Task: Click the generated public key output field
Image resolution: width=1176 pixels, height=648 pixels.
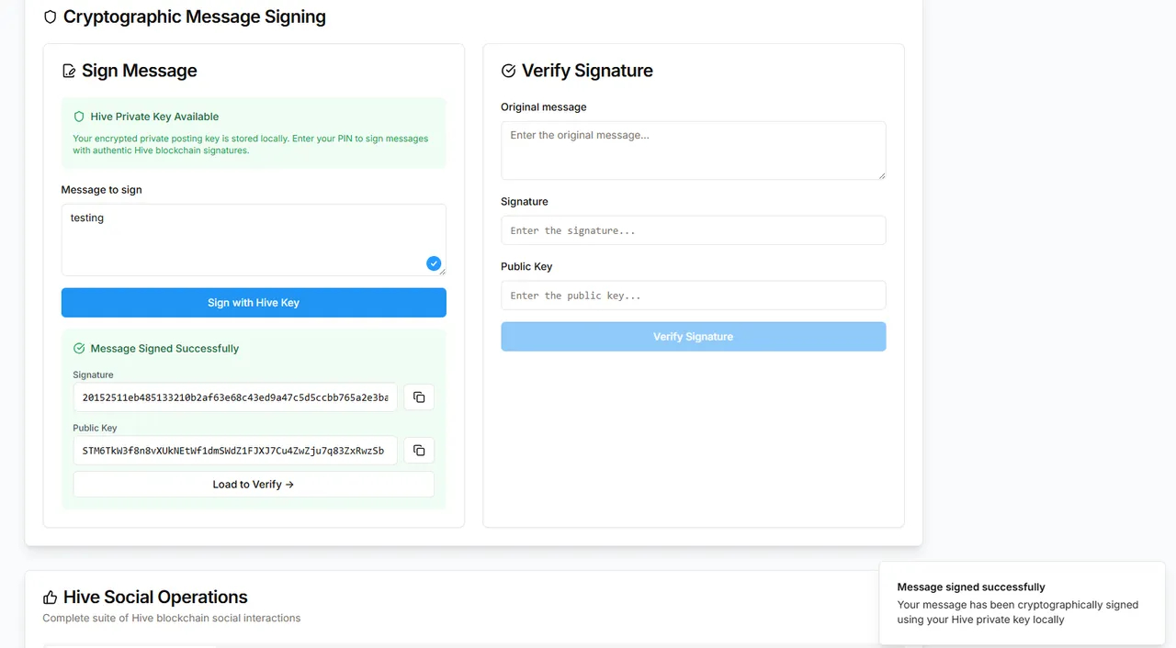Action: point(235,451)
